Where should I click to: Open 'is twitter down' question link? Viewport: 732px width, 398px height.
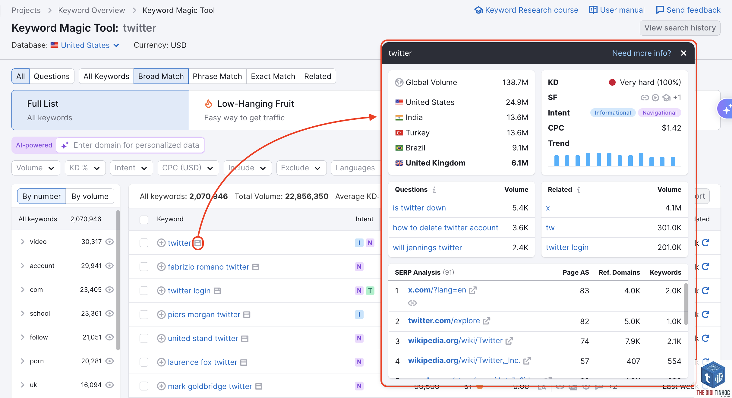[419, 208]
